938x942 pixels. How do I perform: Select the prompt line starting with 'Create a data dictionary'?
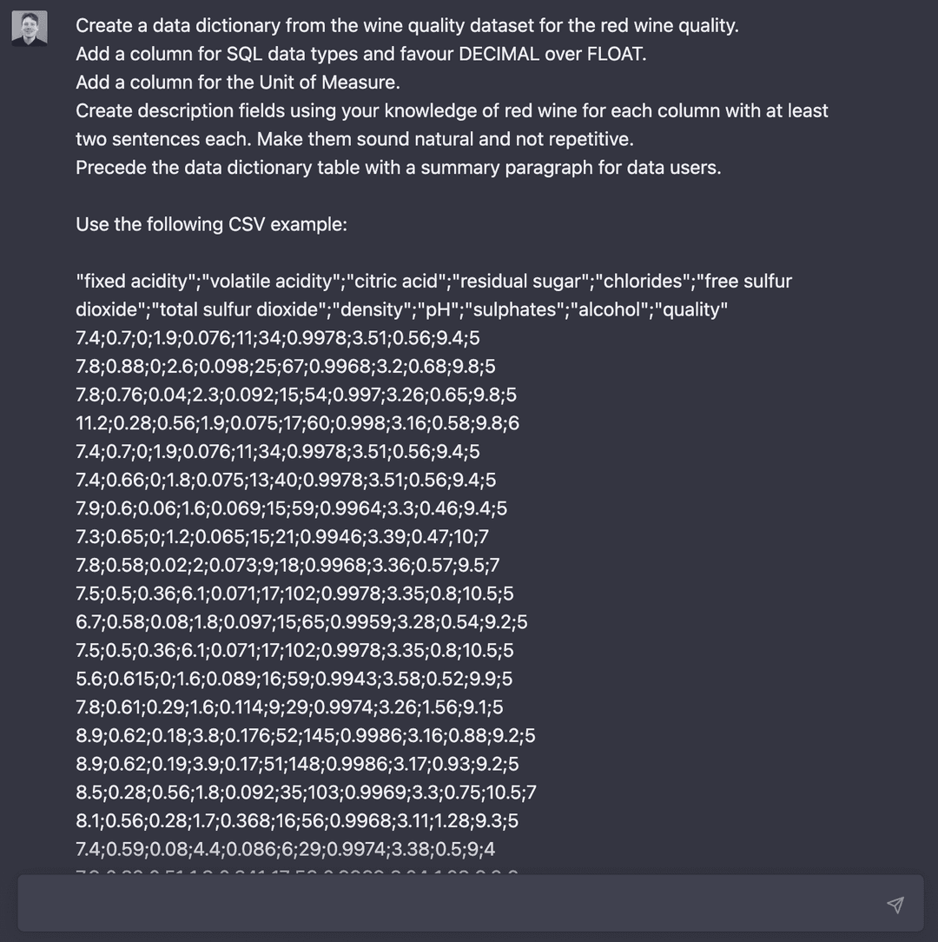point(406,25)
